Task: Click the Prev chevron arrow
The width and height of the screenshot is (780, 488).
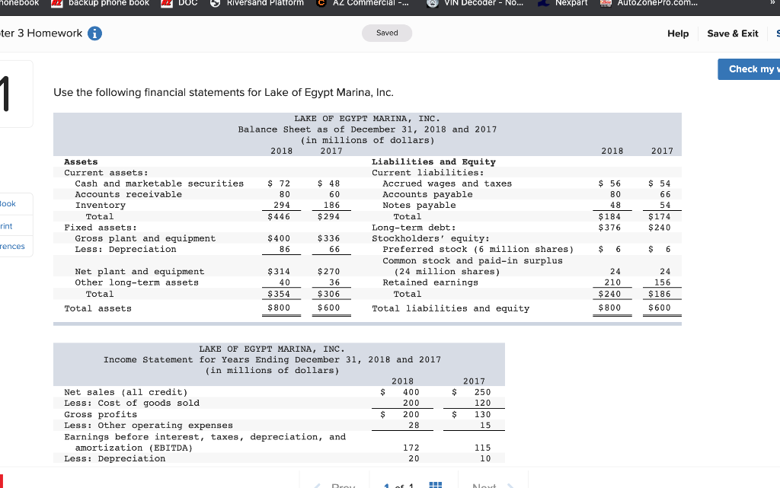Action: click(318, 485)
